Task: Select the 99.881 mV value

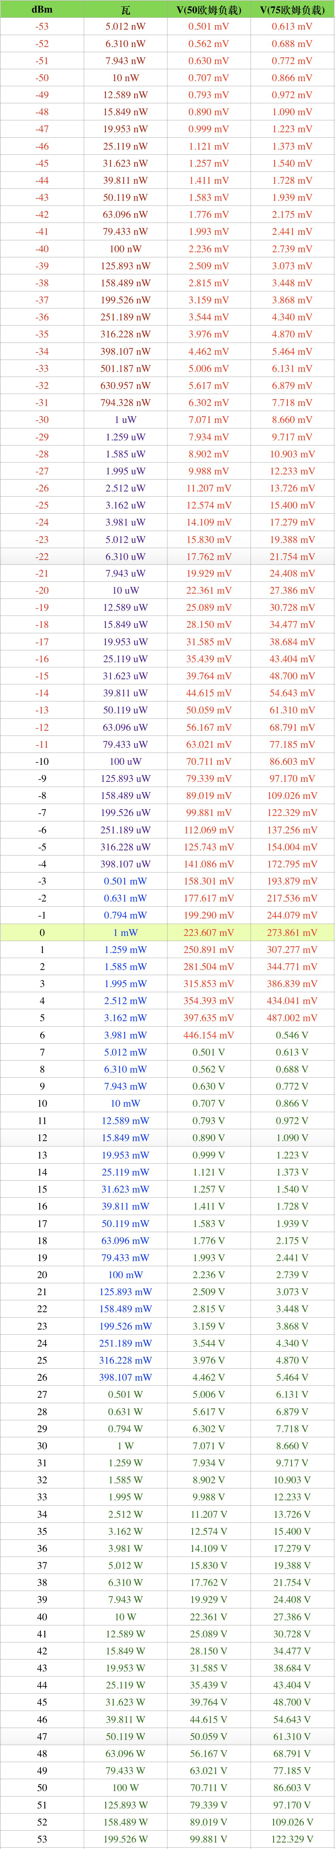Action: point(209,813)
